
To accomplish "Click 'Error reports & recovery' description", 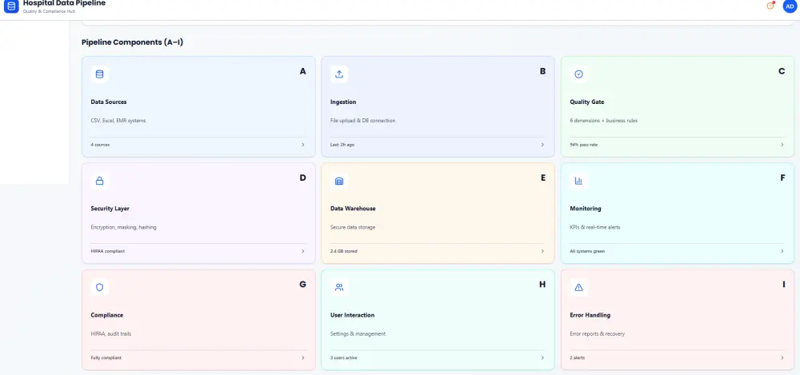I will tap(597, 334).
